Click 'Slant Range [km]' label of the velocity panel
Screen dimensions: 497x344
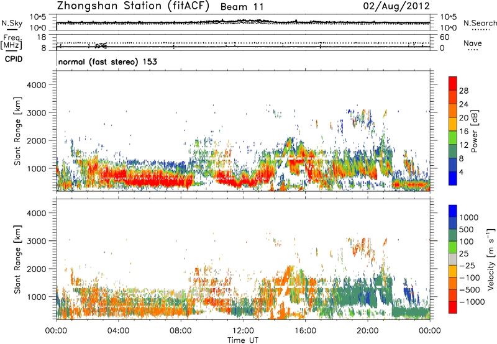[17, 260]
